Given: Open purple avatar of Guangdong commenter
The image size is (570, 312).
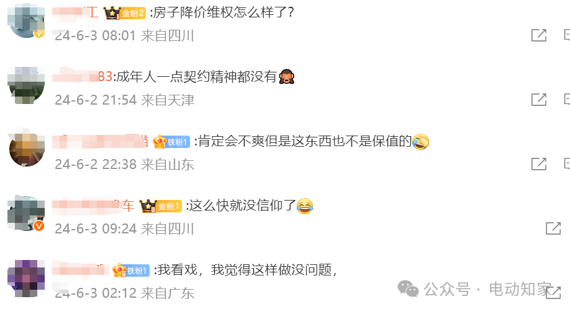Looking at the screenshot, I should (26, 278).
